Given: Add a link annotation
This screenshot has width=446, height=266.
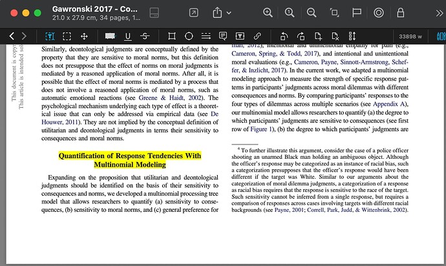Looking at the screenshot, I should [x=257, y=36].
